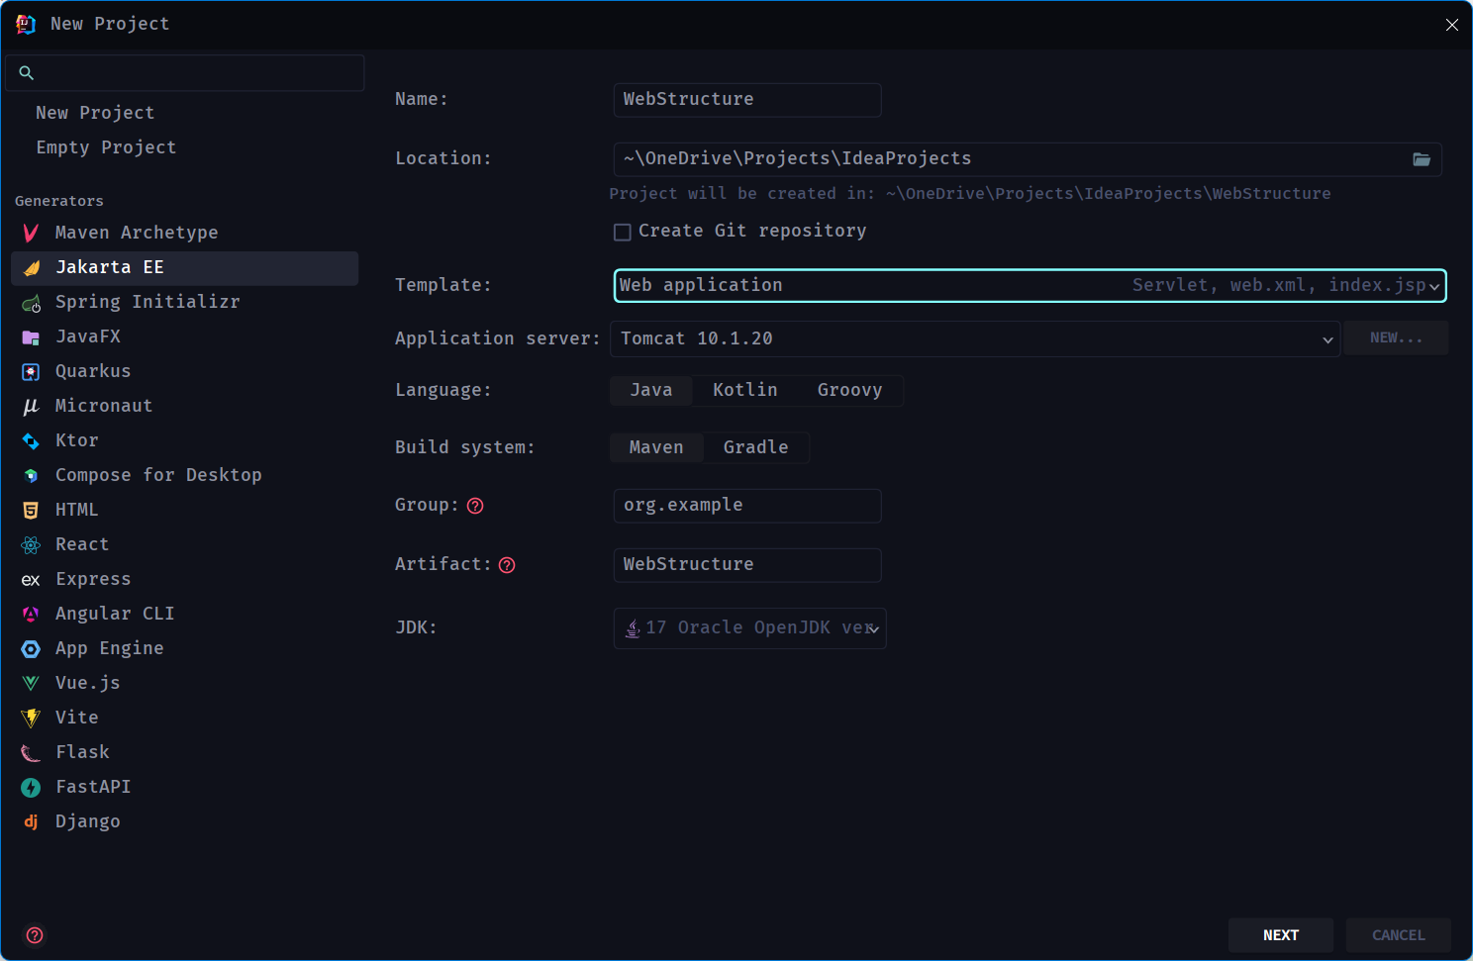1473x961 pixels.
Task: Close the New Project dialog
Action: point(1451,25)
